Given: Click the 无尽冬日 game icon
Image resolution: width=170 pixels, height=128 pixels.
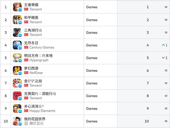Looking at the screenshot, I should point(17,45).
